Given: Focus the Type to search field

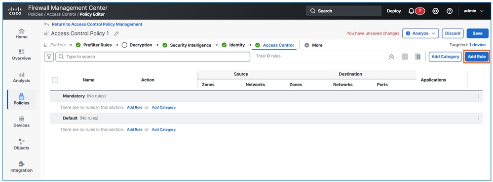Looking at the screenshot, I should pos(153,57).
